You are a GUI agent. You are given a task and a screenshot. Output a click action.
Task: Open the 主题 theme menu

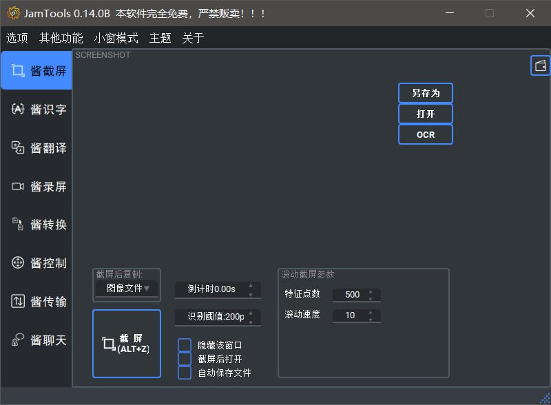[159, 38]
